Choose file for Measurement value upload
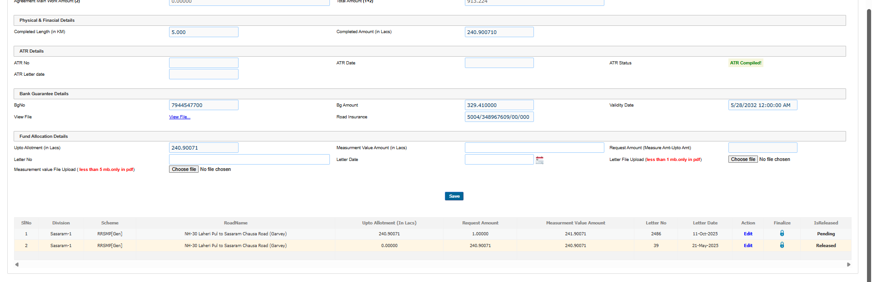The image size is (872, 282). point(184,170)
